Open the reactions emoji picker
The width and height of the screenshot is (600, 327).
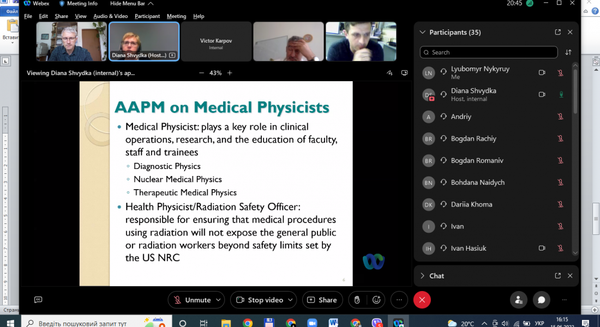click(376, 300)
